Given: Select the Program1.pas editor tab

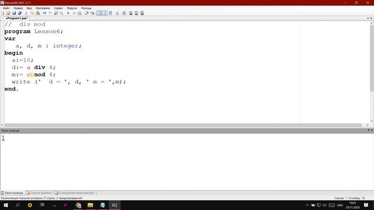Looking at the screenshot, I should click(16, 18).
